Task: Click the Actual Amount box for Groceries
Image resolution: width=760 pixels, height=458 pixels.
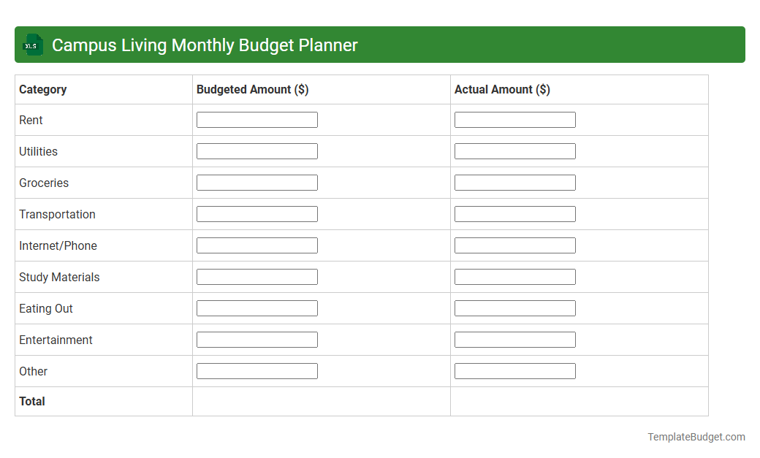Action: (514, 182)
